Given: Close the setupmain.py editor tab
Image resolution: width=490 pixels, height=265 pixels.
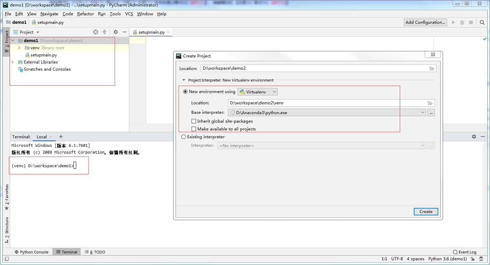Looking at the screenshot, I should point(168,32).
